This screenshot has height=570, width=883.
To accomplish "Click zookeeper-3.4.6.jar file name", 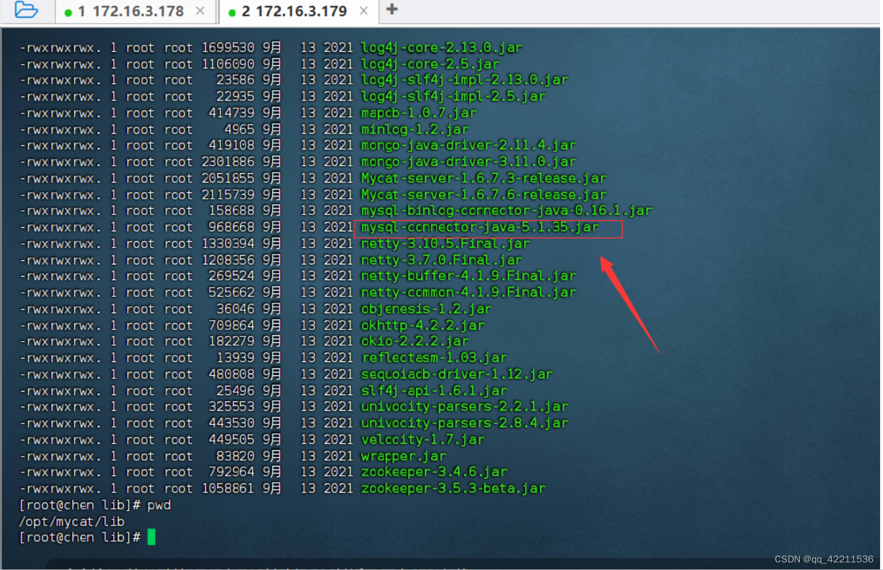I will (x=434, y=472).
